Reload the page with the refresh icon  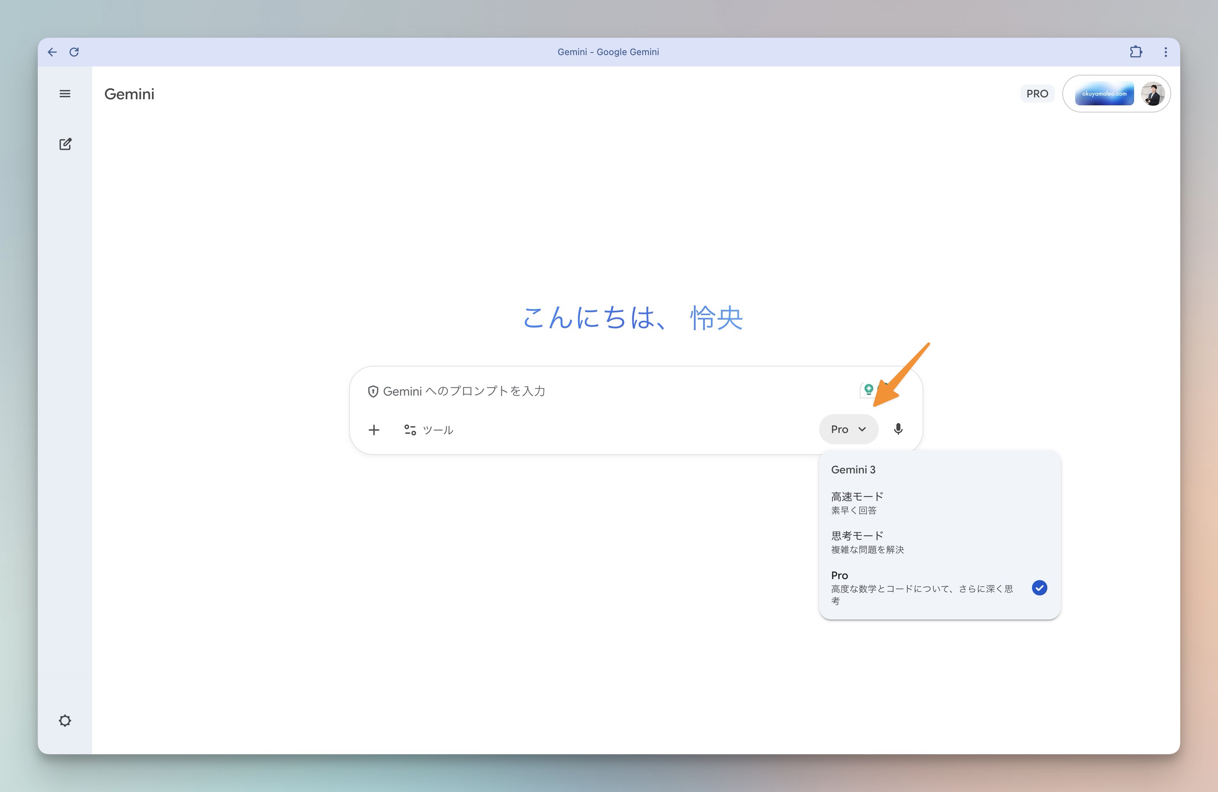click(x=74, y=52)
